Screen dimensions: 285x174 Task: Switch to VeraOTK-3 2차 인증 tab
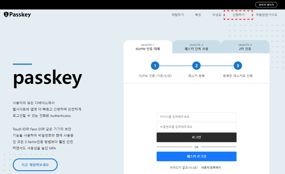click(245, 47)
